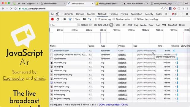Select the EmberSherpa.png request row
The height and width of the screenshot is (107, 190).
click(x=120, y=91)
